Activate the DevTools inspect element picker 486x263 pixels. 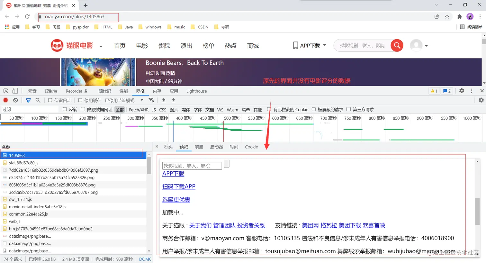[6, 91]
